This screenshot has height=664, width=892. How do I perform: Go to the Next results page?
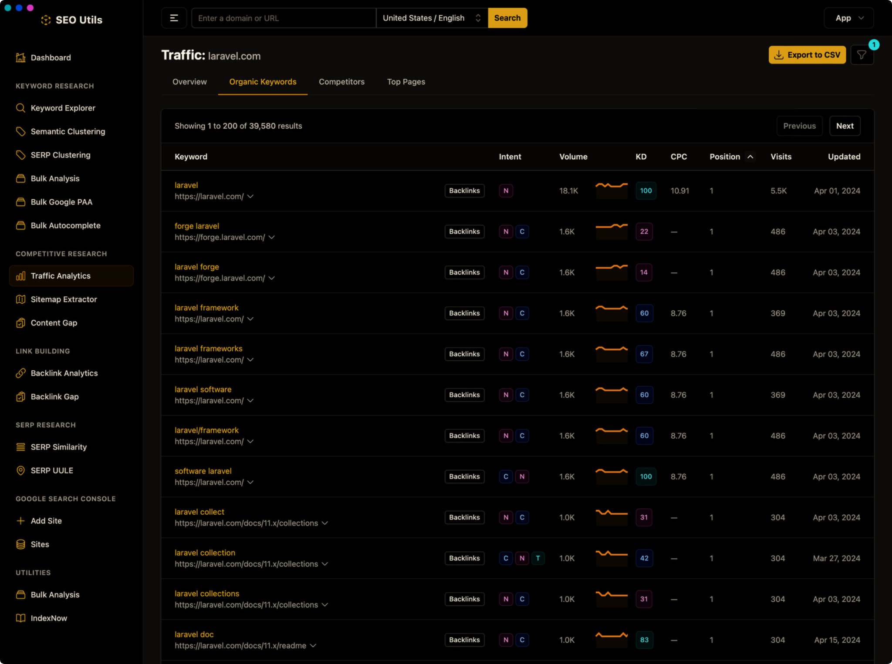coord(845,126)
